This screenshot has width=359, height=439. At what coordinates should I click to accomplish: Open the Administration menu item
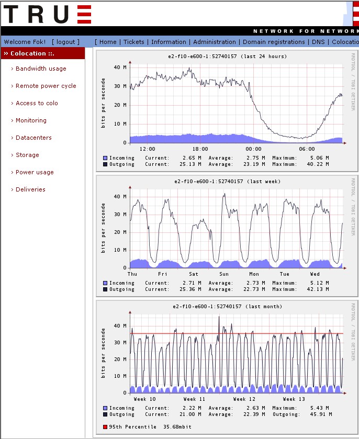tap(215, 42)
